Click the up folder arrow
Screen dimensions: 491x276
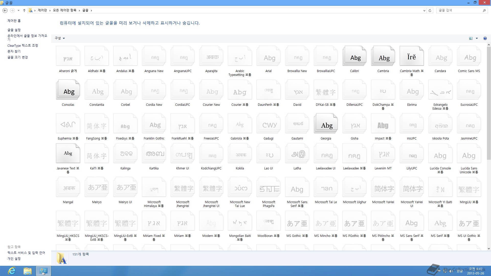point(24,10)
